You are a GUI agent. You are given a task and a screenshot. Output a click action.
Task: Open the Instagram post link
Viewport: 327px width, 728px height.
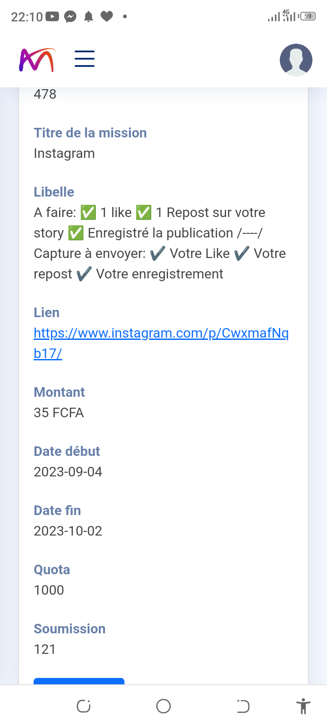pos(161,334)
